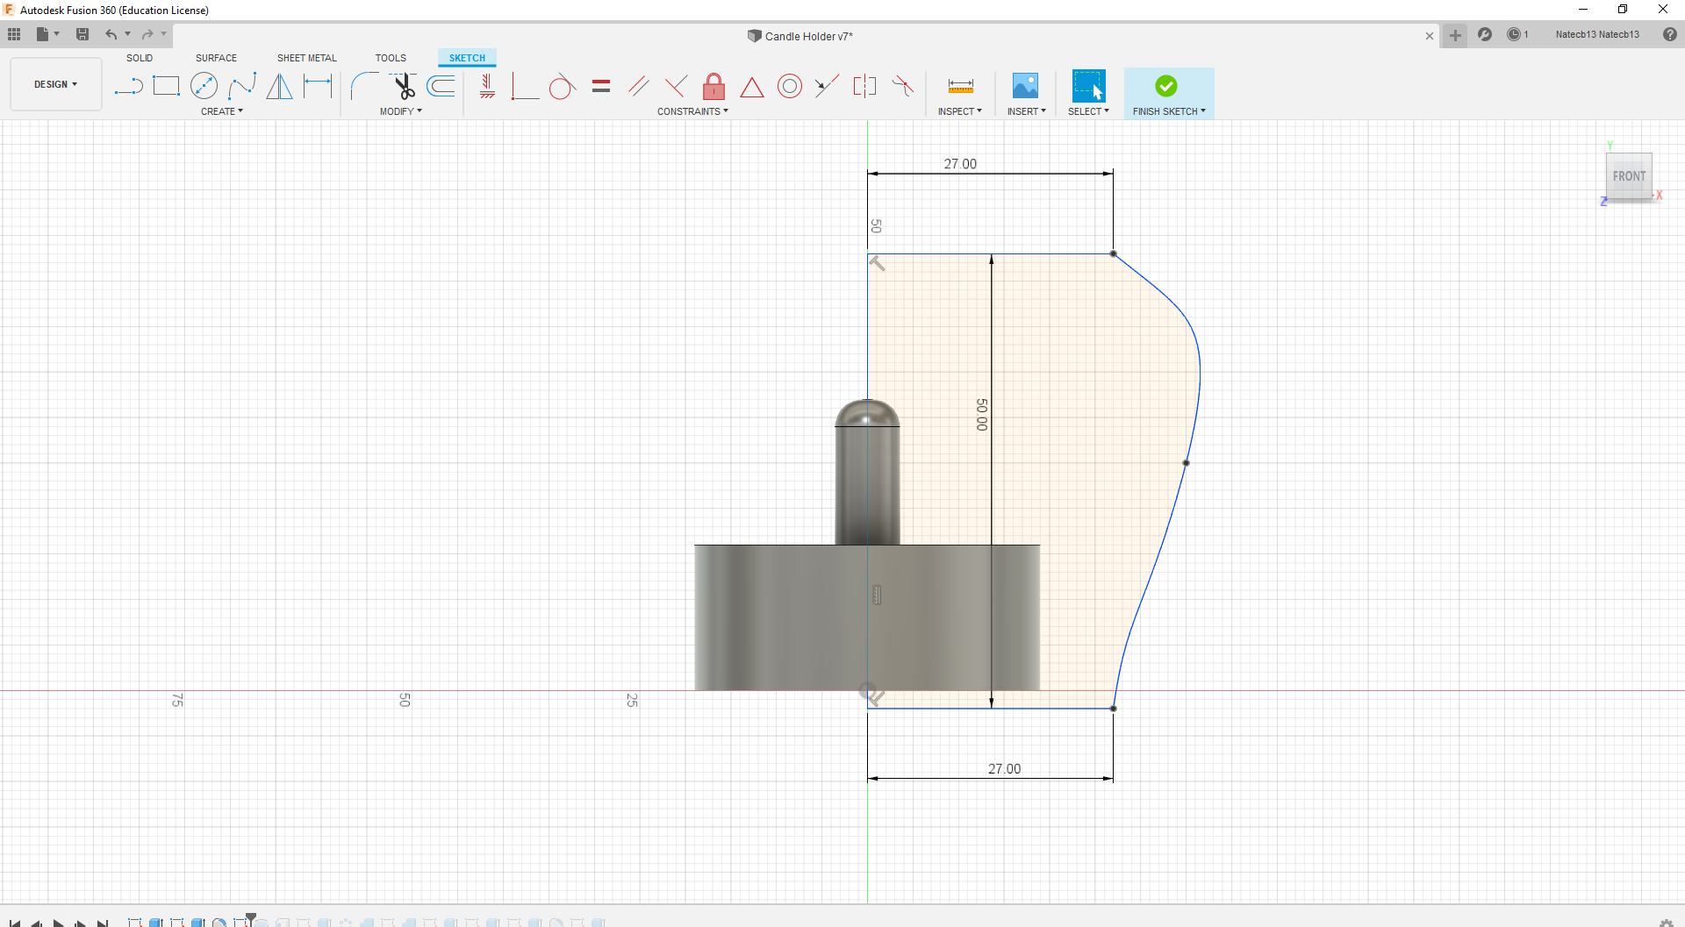The height and width of the screenshot is (927, 1685).
Task: Enable the window selection mode
Action: point(1088,85)
